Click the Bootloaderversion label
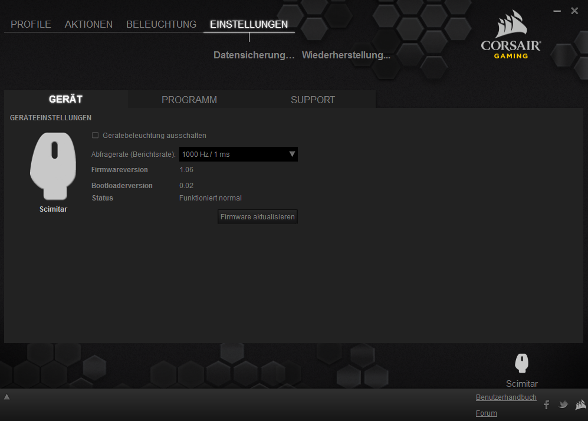 tap(122, 186)
